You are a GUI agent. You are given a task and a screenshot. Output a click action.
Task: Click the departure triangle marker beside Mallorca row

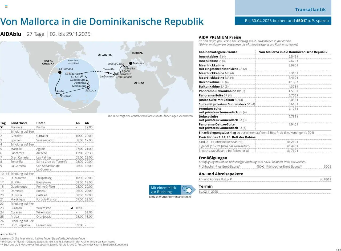pyautogui.click(x=2, y=127)
